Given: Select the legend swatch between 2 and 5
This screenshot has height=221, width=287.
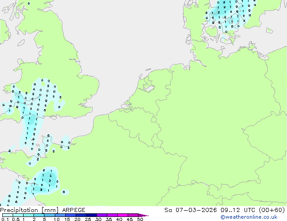Looking at the screenshot, I should (x=39, y=215).
